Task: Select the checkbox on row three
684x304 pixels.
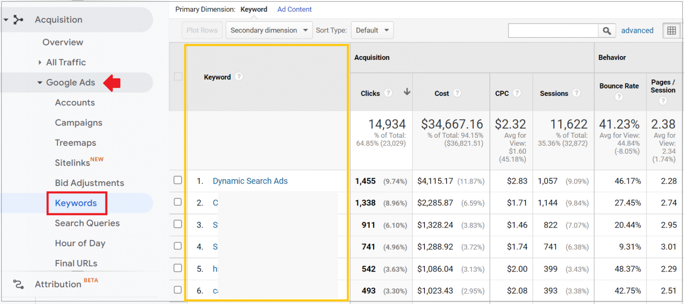Action: tap(178, 224)
